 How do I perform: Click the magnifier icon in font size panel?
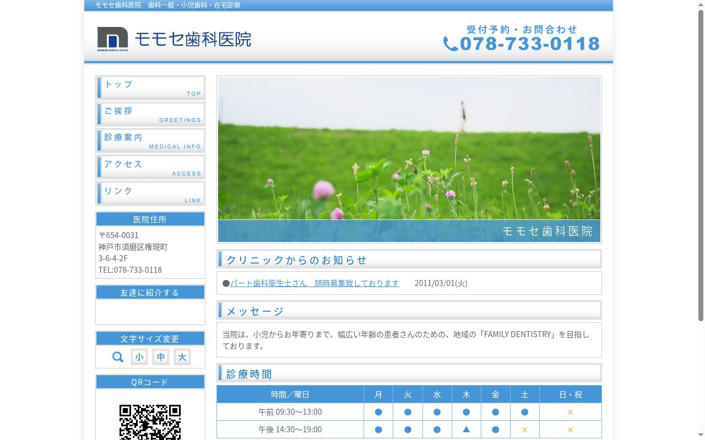click(118, 357)
